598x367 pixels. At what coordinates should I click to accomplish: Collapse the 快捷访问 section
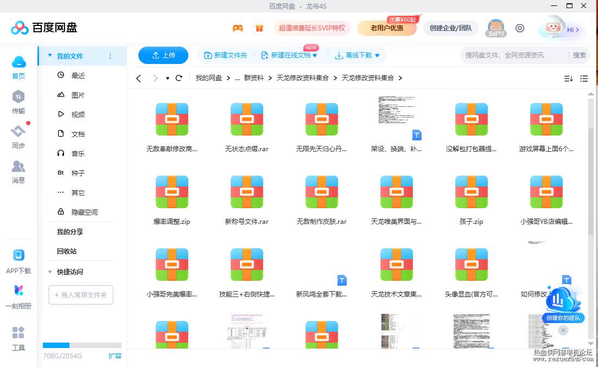click(x=50, y=272)
